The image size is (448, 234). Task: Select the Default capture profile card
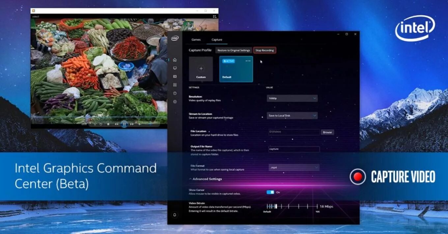click(x=236, y=69)
